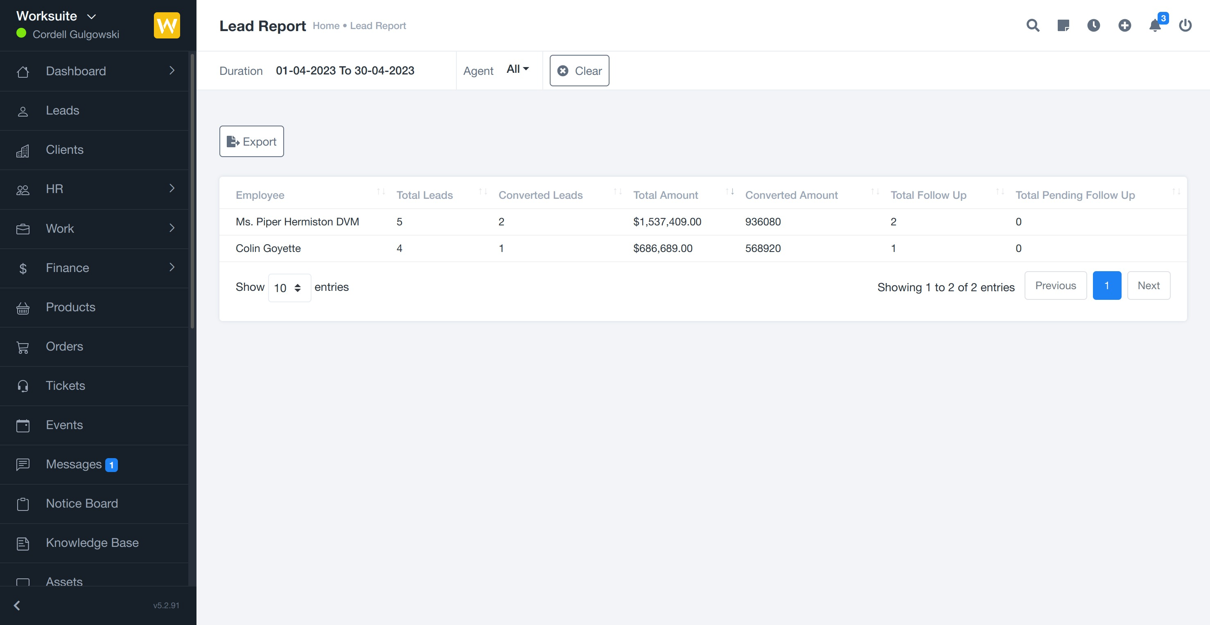Click the sticky note icon
Viewport: 1210px width, 625px height.
coord(1063,25)
